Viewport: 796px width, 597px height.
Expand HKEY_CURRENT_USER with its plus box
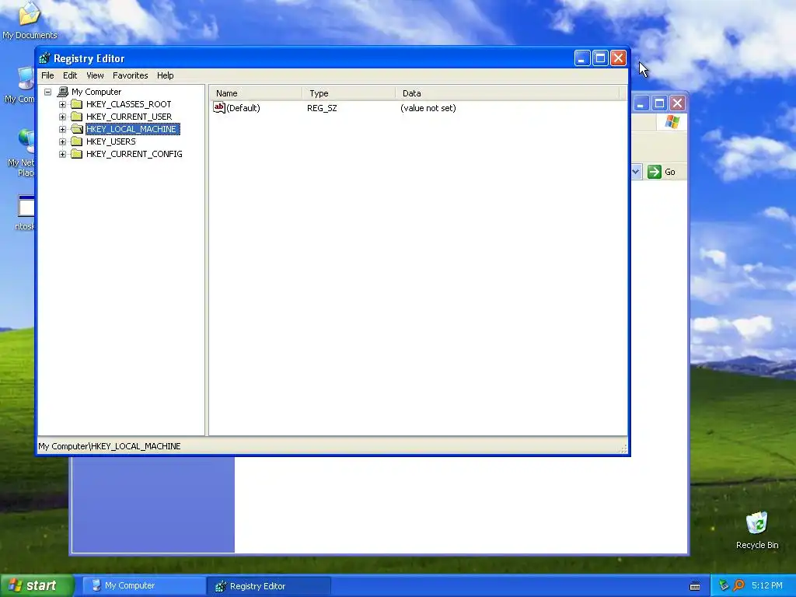[x=62, y=117]
